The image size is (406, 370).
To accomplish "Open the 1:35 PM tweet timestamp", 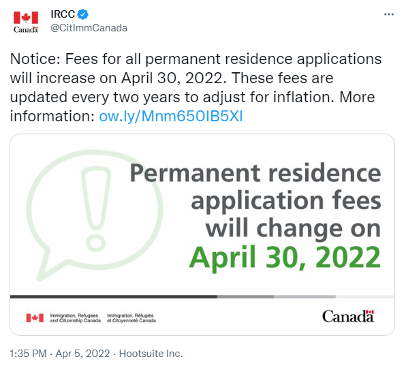I will coord(28,354).
